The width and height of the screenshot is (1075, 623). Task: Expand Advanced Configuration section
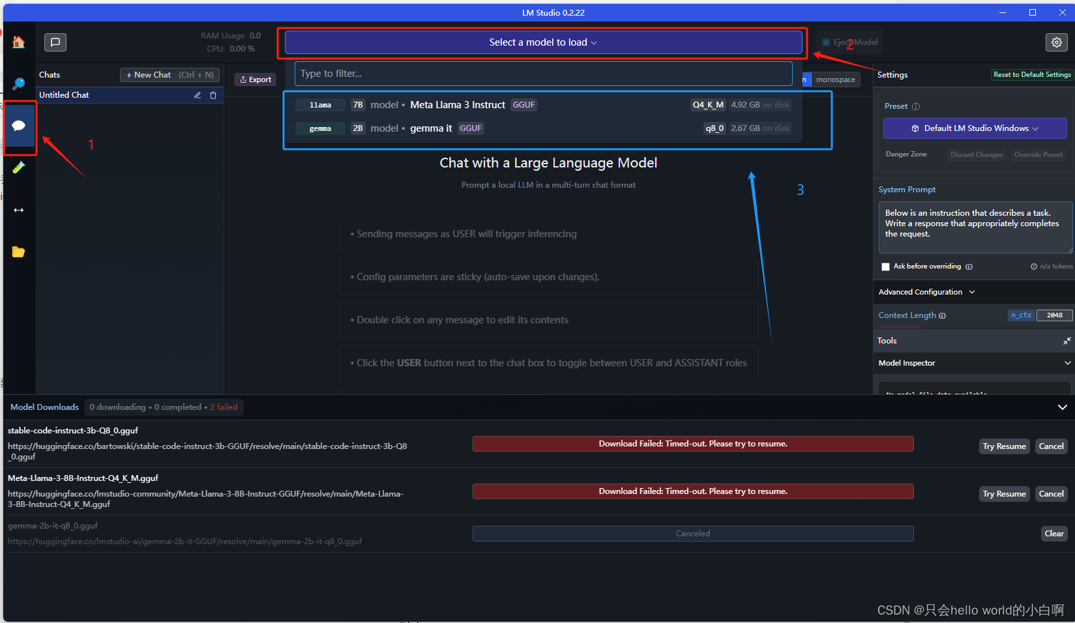point(926,292)
